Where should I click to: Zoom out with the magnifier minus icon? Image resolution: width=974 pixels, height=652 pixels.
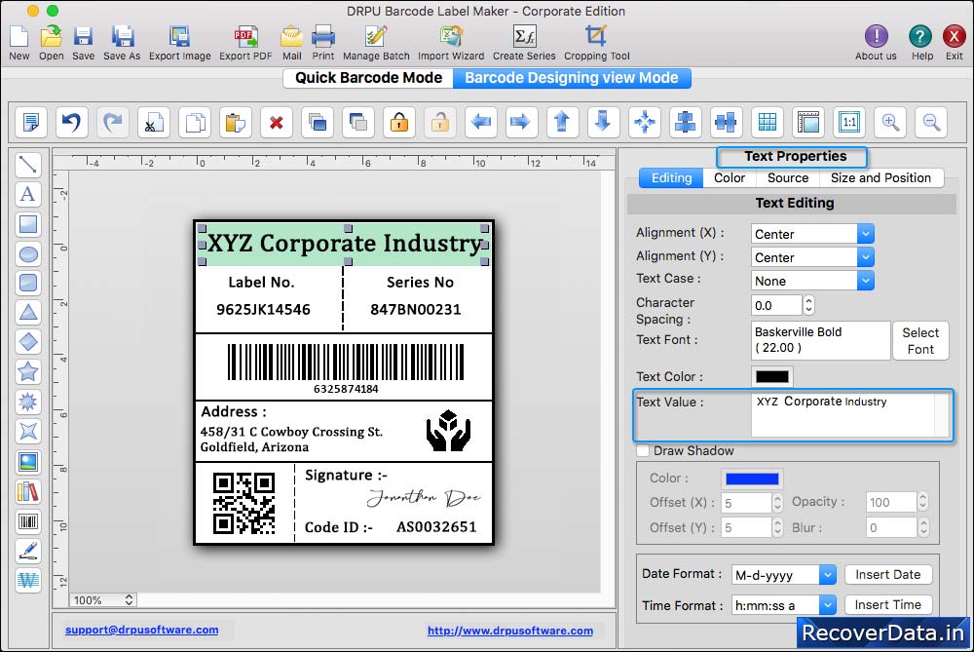[x=931, y=122]
